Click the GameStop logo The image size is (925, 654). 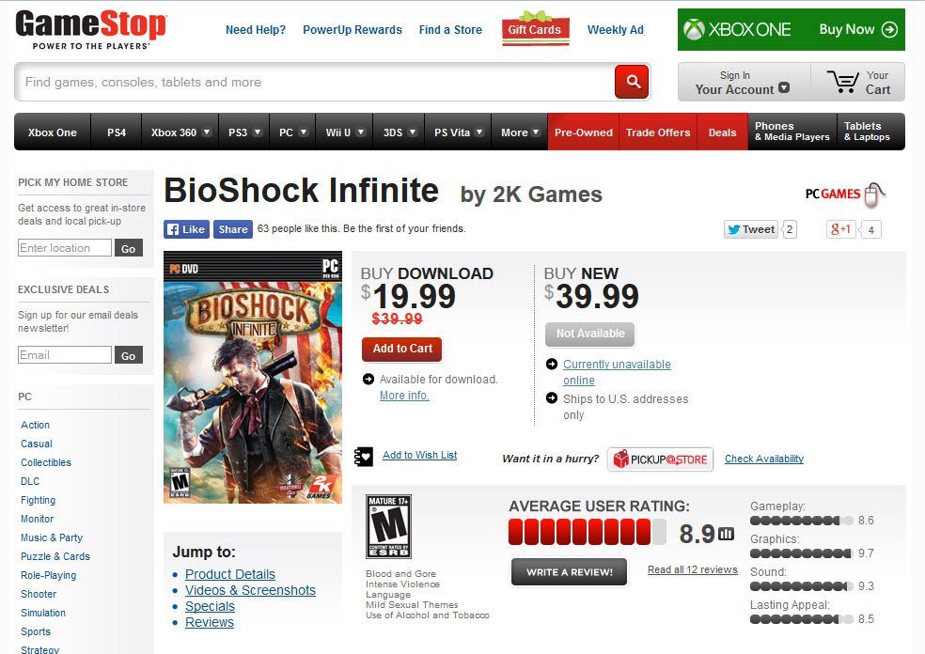point(91,29)
